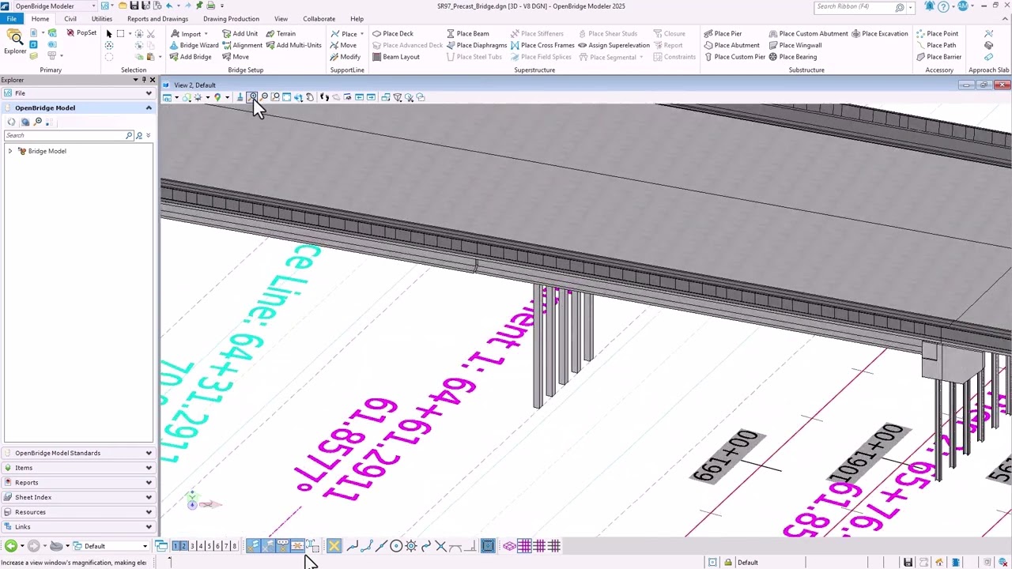1012x569 pixels.
Task: Open the Collaborate ribbon tab
Action: pyautogui.click(x=319, y=19)
